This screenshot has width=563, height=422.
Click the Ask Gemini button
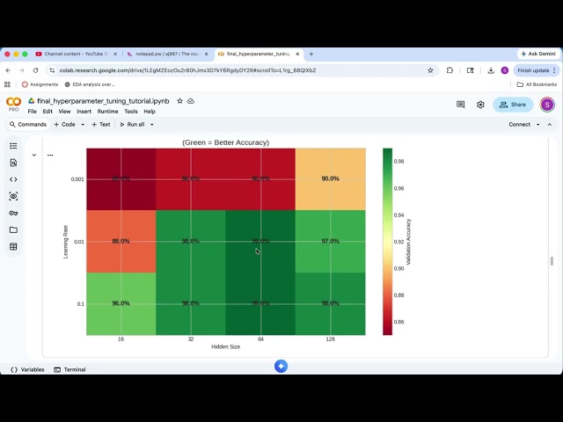538,54
